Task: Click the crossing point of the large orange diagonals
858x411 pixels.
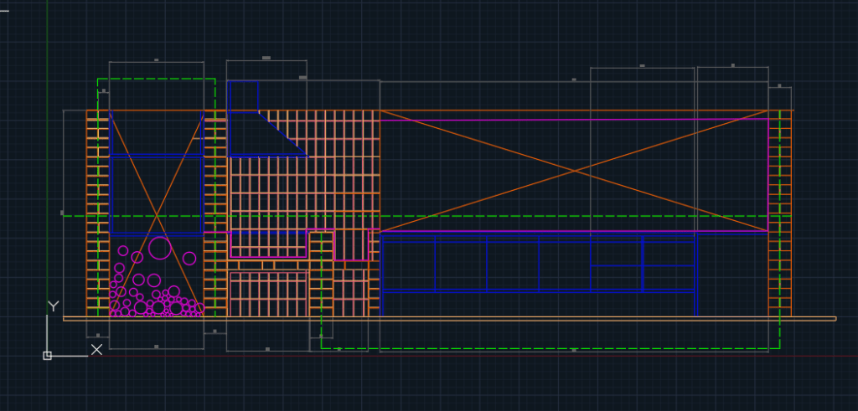Action: tap(575, 171)
